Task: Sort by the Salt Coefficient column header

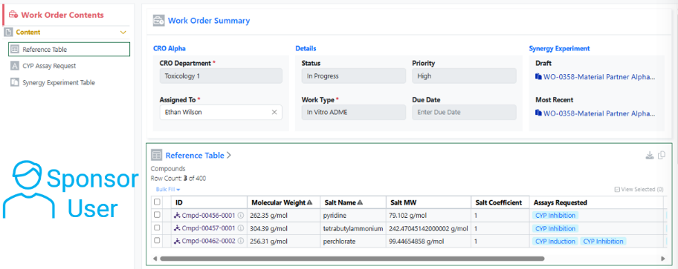Action: [500, 202]
